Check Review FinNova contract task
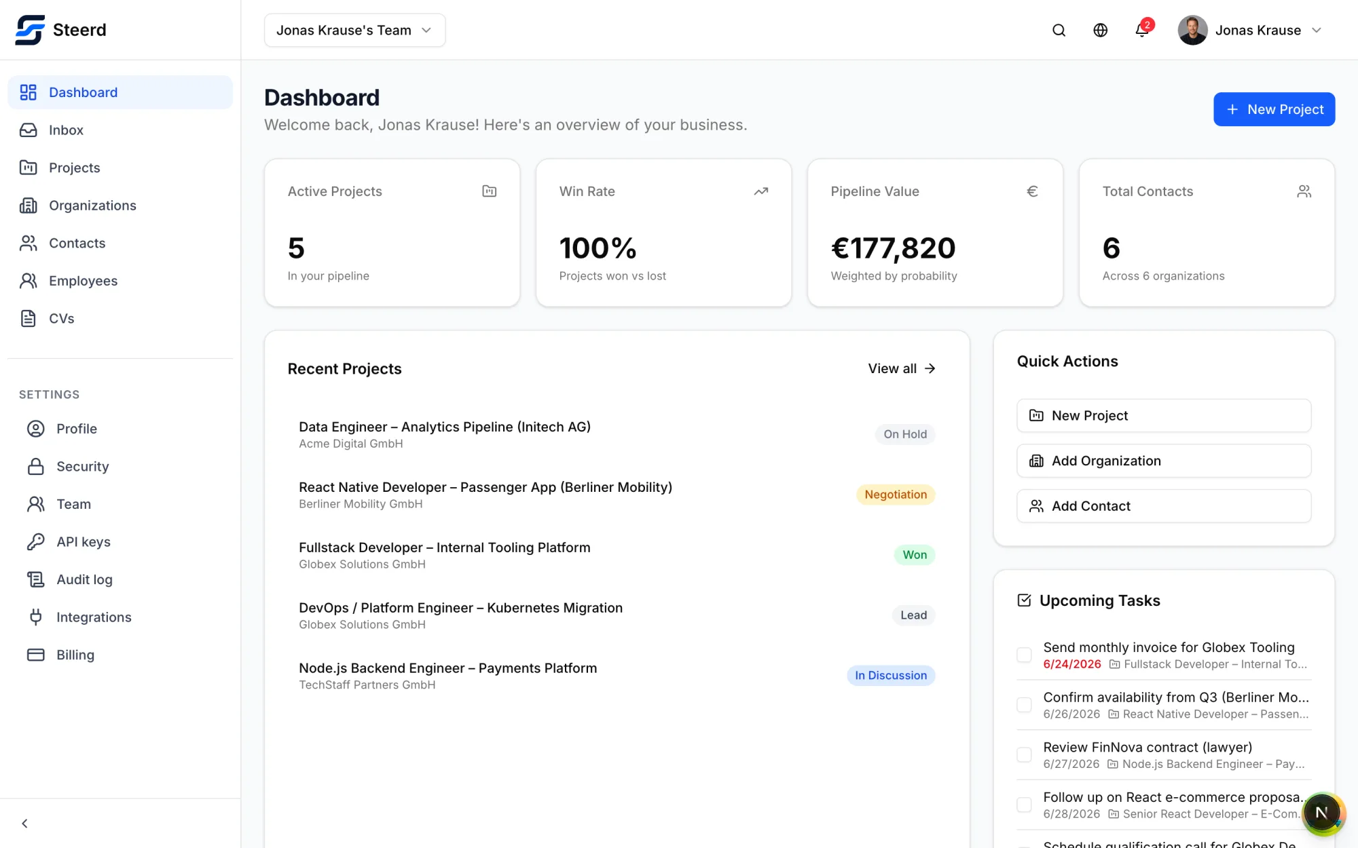 pyautogui.click(x=1024, y=754)
